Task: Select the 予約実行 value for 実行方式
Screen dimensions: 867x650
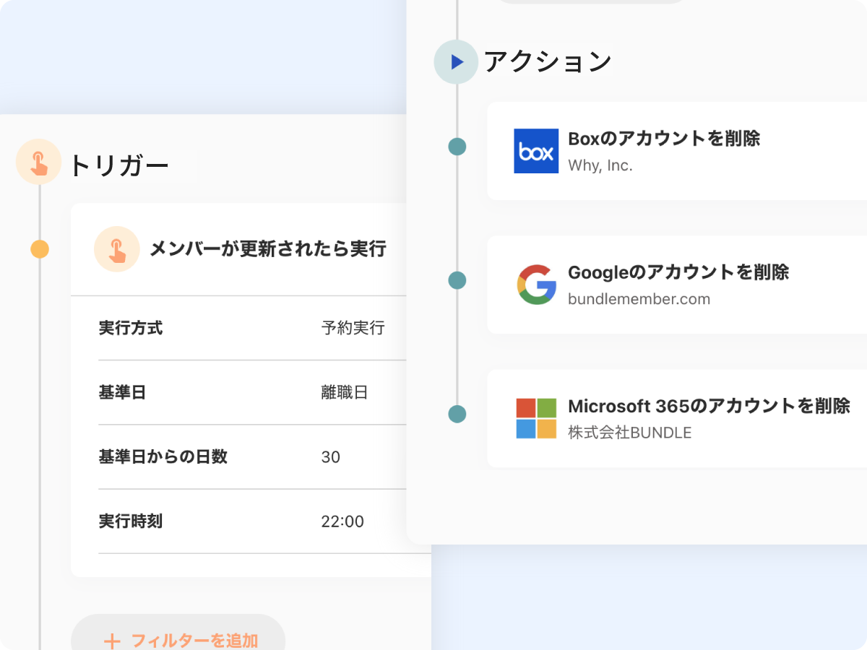Action: [353, 329]
